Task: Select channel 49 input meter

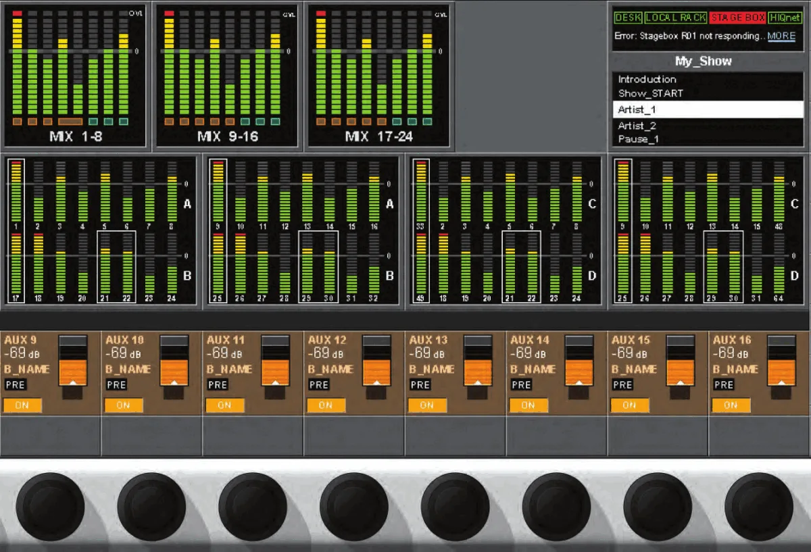Action: pos(421,268)
